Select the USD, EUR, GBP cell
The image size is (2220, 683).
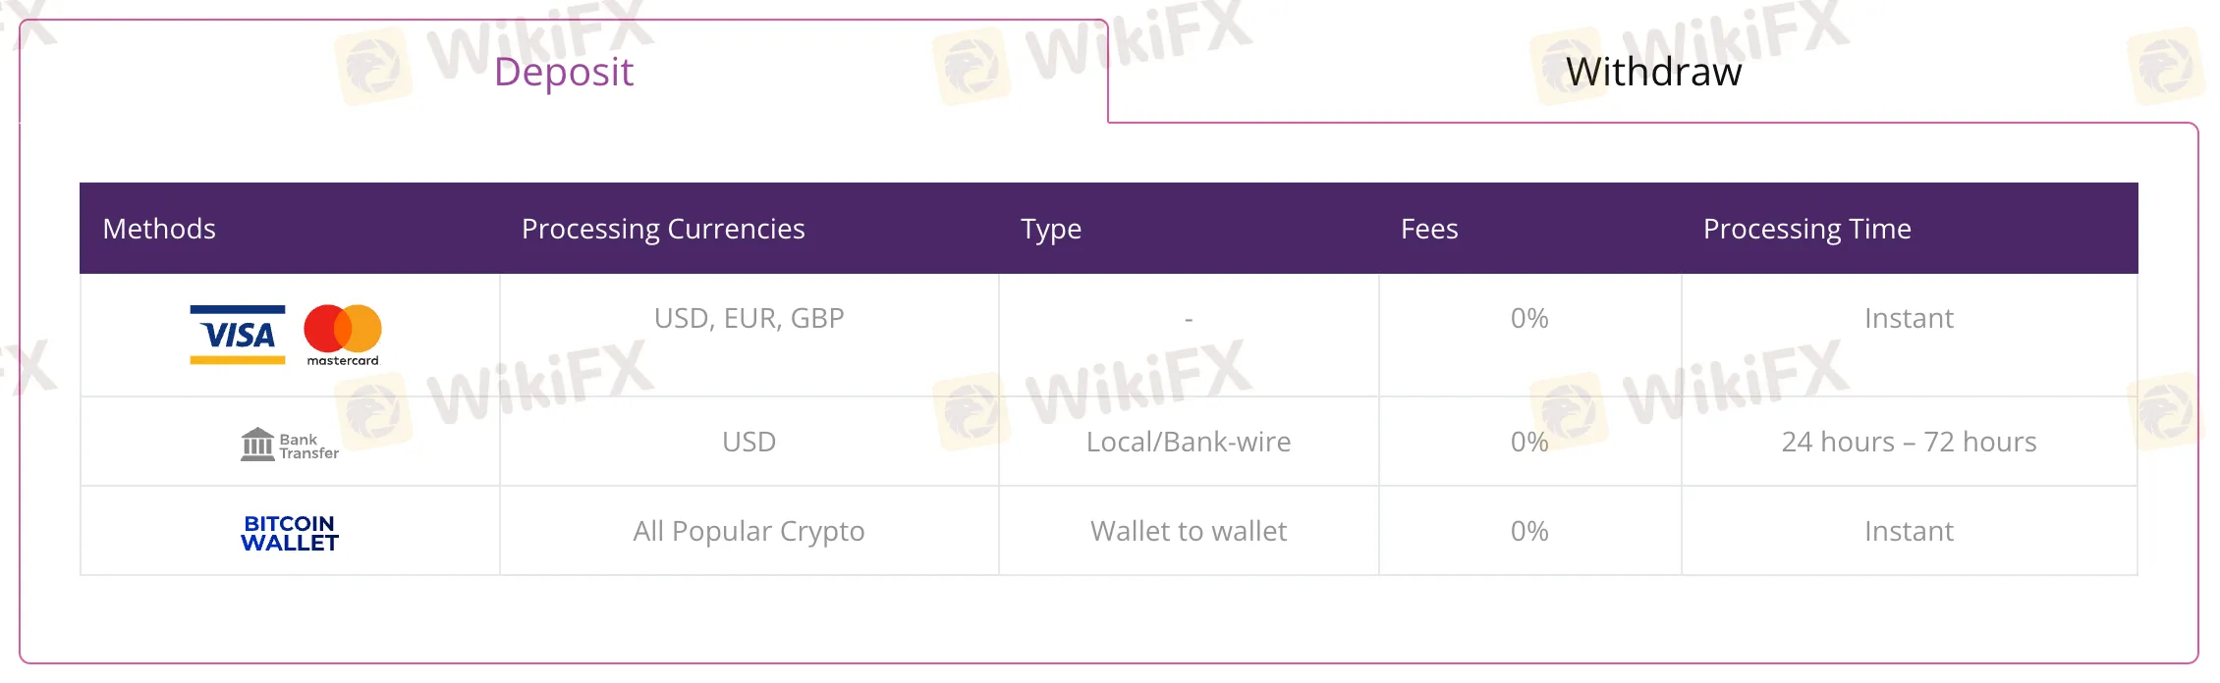749,318
